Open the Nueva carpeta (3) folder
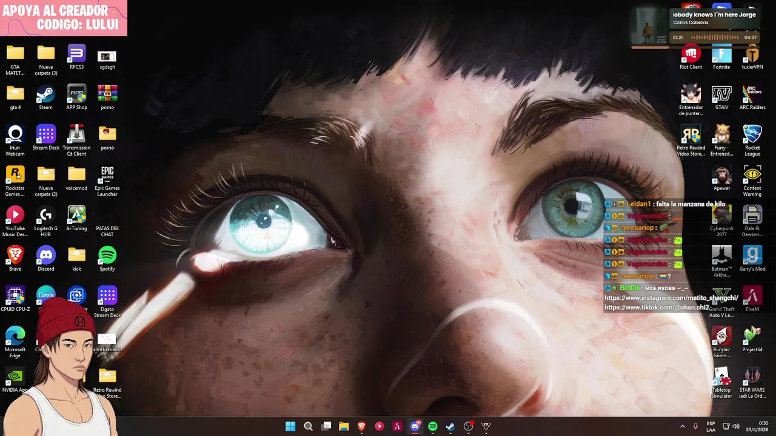Image resolution: width=776 pixels, height=436 pixels. (45, 61)
